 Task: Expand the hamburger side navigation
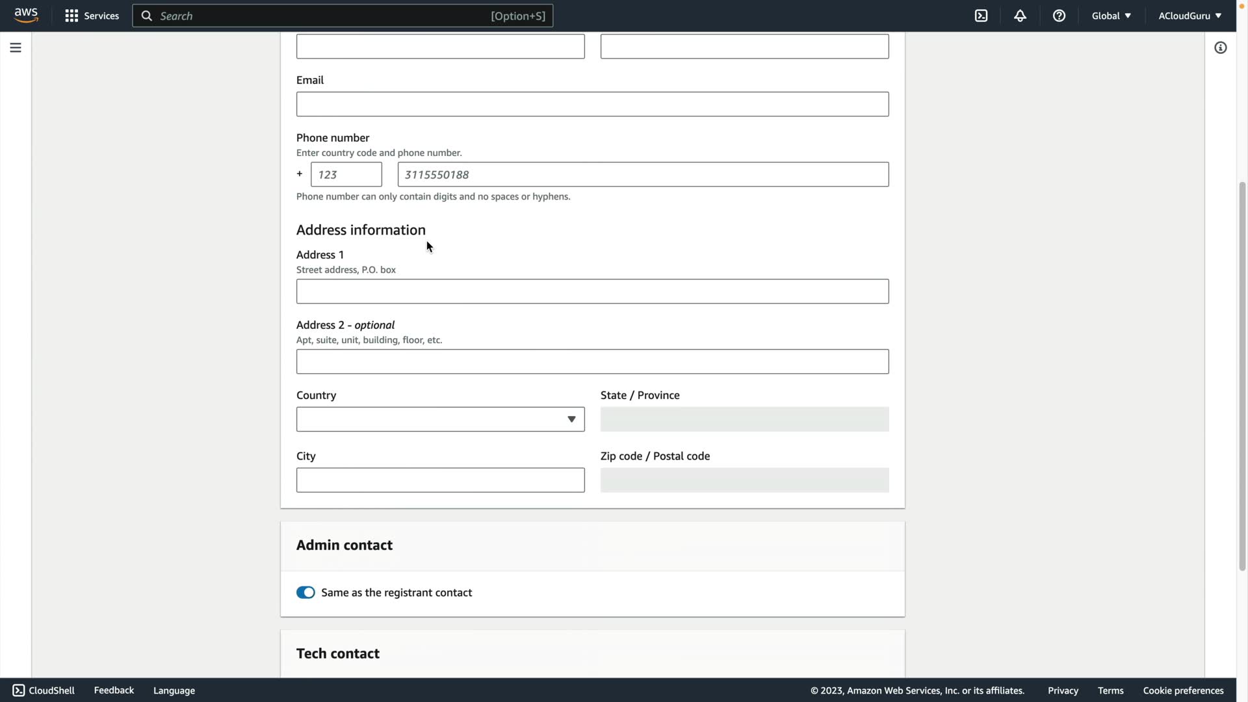pyautogui.click(x=16, y=47)
